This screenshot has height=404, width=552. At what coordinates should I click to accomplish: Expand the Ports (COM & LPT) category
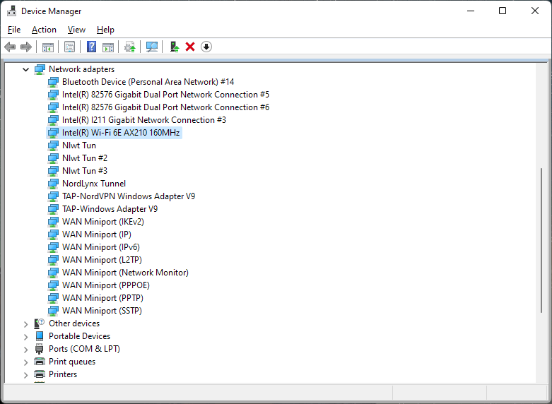[26, 350]
